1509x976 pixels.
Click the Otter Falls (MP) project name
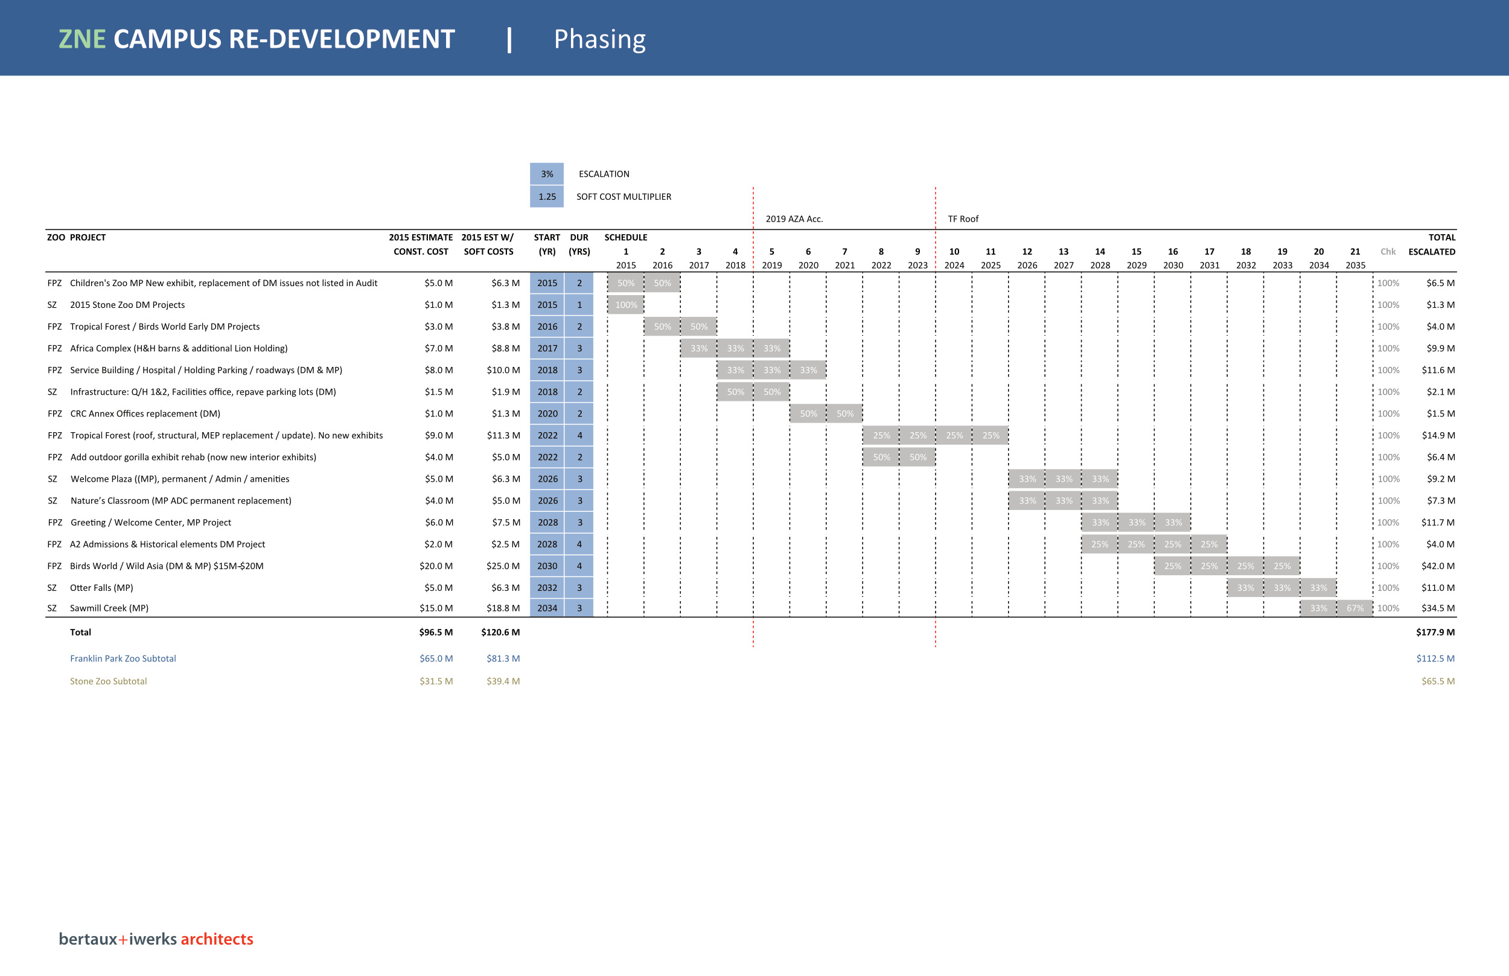click(x=101, y=587)
